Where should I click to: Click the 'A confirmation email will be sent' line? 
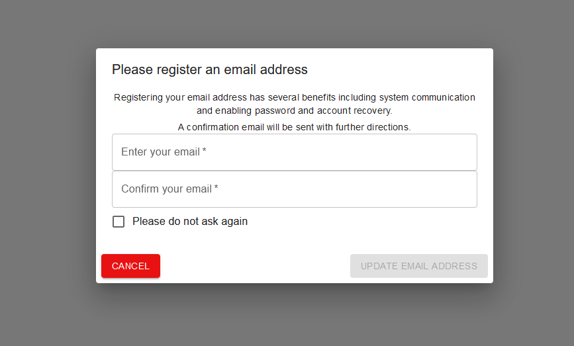click(x=294, y=127)
